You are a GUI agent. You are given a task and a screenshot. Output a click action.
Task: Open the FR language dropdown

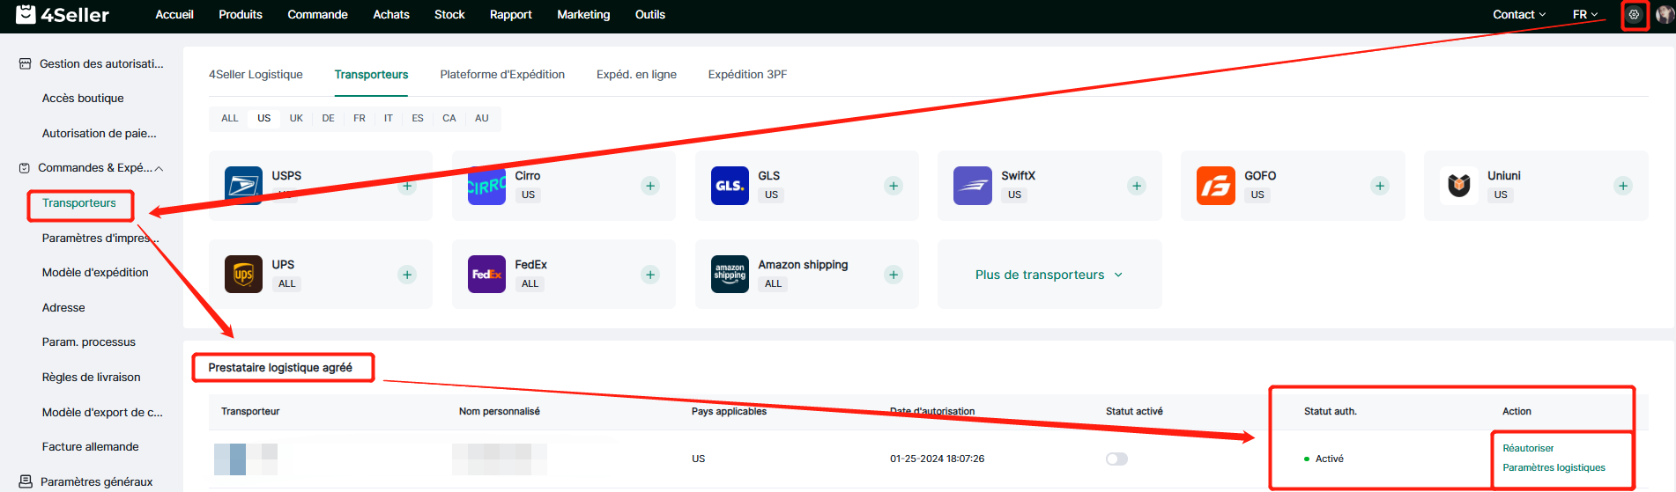pos(1584,15)
